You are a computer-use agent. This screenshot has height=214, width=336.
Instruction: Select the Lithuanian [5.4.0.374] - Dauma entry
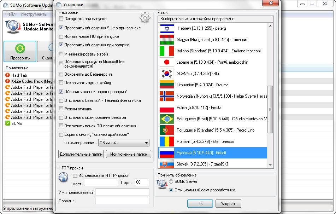point(213,85)
